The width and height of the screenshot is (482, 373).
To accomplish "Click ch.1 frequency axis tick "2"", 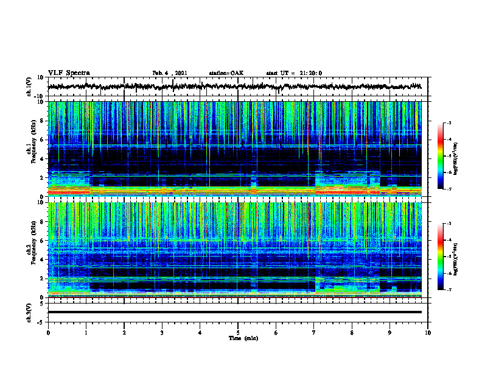I will click(43, 178).
